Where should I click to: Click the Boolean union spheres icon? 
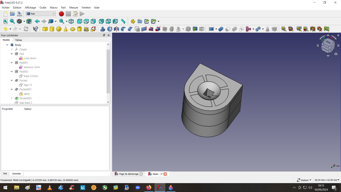[221, 29]
